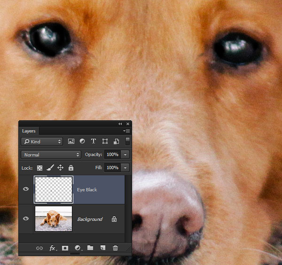Image resolution: width=282 pixels, height=265 pixels.
Task: Switch to the Layers tab
Action: click(29, 131)
